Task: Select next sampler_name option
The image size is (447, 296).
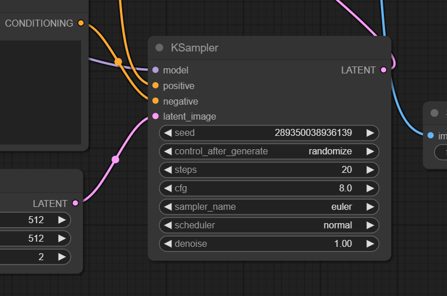Action: point(370,207)
